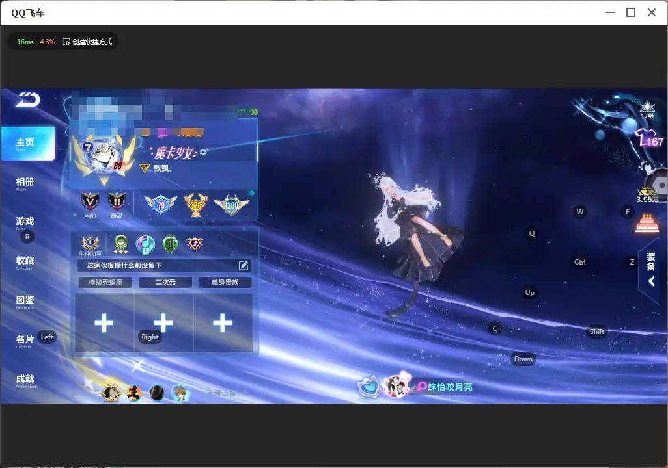
Task: Open the partner avatar with pink hearts
Action: coord(397,385)
